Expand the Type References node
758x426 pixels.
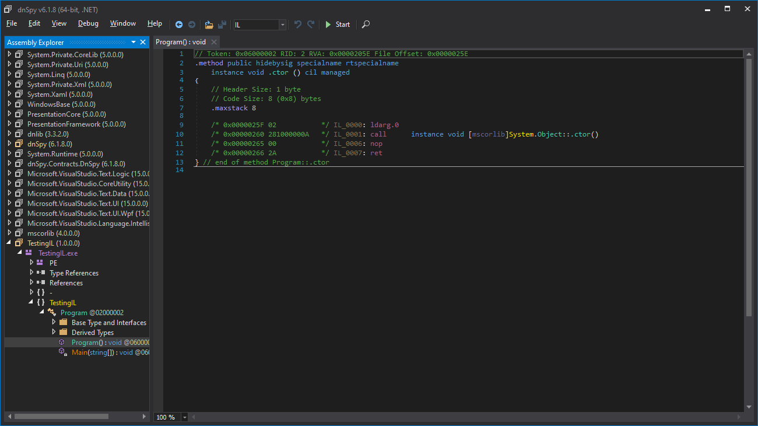point(32,273)
